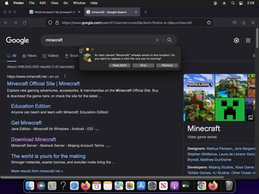The height and width of the screenshot is (194, 259).
Task: Open Minecraft Official Site link
Action: coord(44,84)
